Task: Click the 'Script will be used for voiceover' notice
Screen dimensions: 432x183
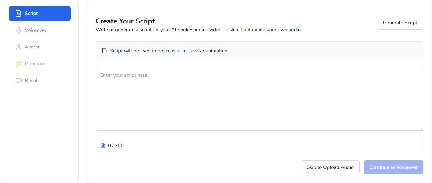Action: pyautogui.click(x=169, y=51)
